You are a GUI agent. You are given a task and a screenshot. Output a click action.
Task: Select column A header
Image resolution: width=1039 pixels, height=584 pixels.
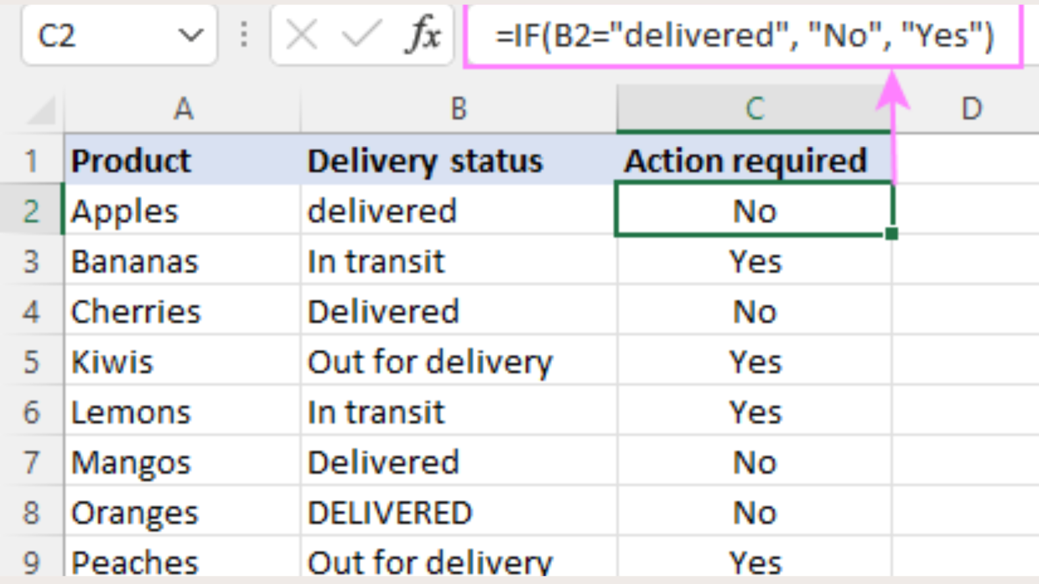tap(183, 109)
